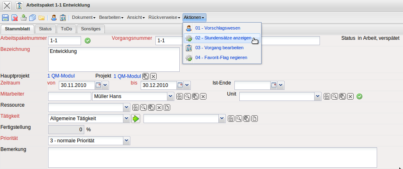Click the basket icon with the green arrow

click(24, 18)
